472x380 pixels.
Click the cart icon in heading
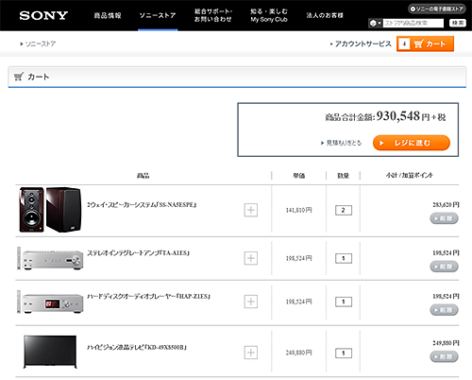19,77
